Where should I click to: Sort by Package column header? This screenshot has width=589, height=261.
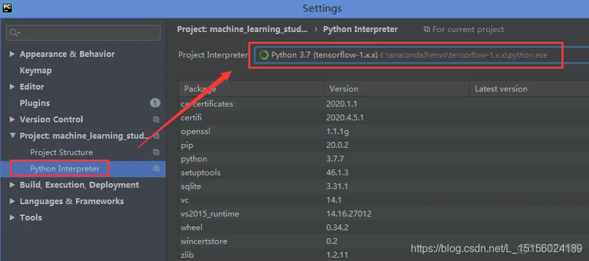252,89
